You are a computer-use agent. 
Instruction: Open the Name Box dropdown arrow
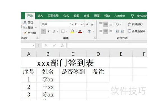pos(33,45)
